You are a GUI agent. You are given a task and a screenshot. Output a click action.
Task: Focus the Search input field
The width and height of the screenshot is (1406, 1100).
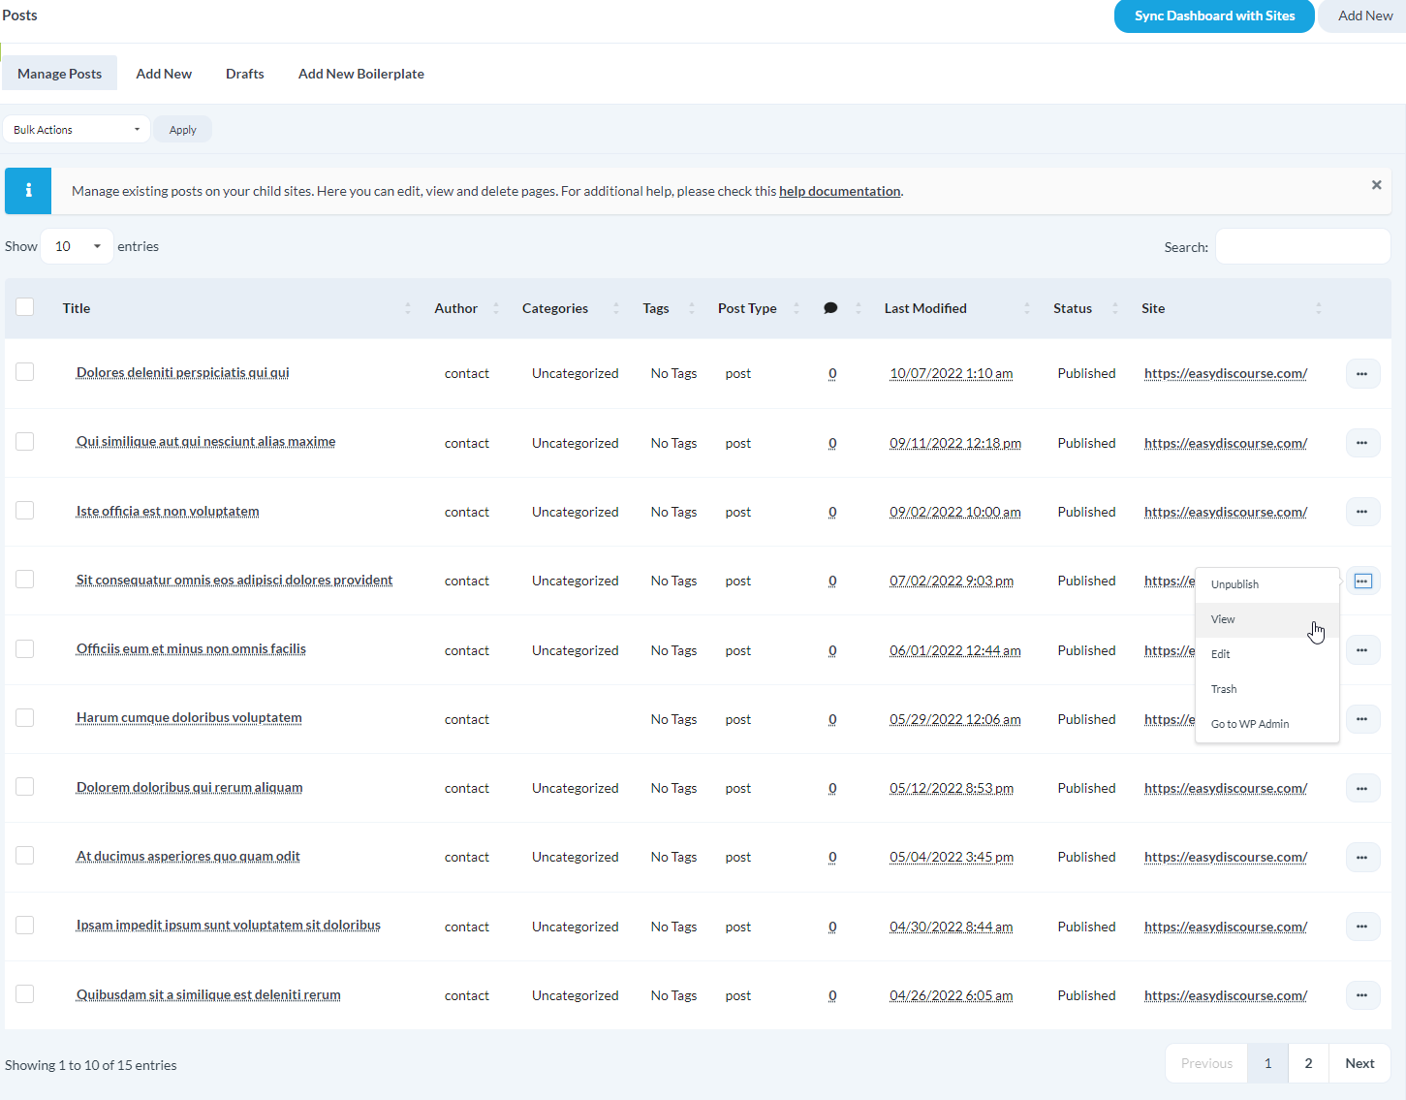click(x=1303, y=246)
